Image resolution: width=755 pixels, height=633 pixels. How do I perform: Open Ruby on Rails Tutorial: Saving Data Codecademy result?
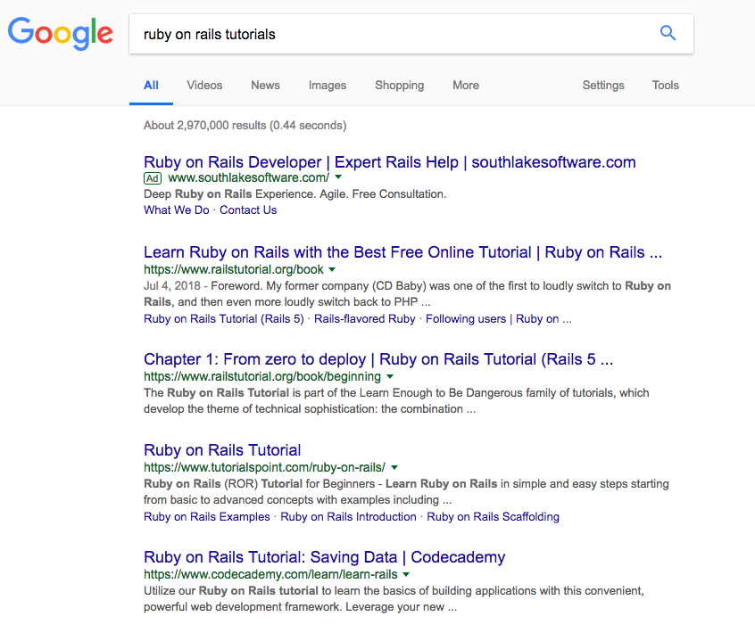(x=324, y=557)
